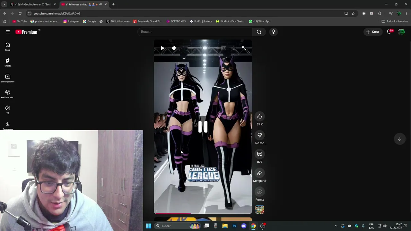
Task: Open media controls music icon
Action: point(391,13)
